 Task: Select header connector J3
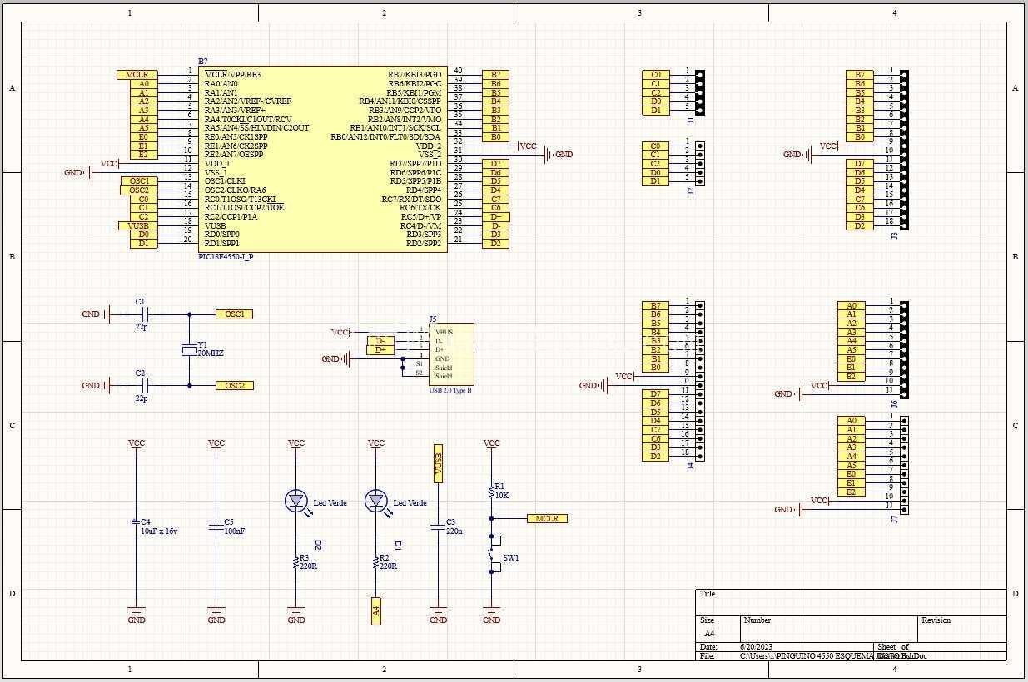point(904,150)
